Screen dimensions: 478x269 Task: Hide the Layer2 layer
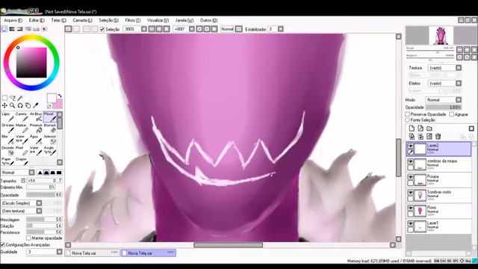(411, 146)
